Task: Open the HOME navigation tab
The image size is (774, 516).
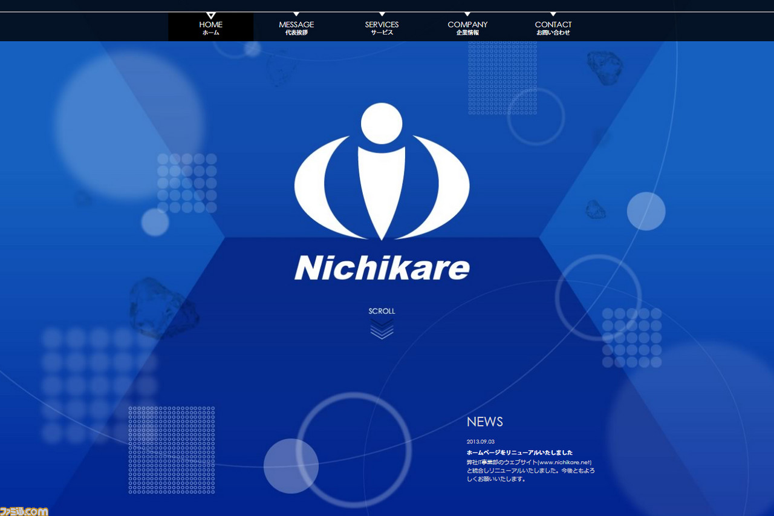Action: click(x=210, y=27)
